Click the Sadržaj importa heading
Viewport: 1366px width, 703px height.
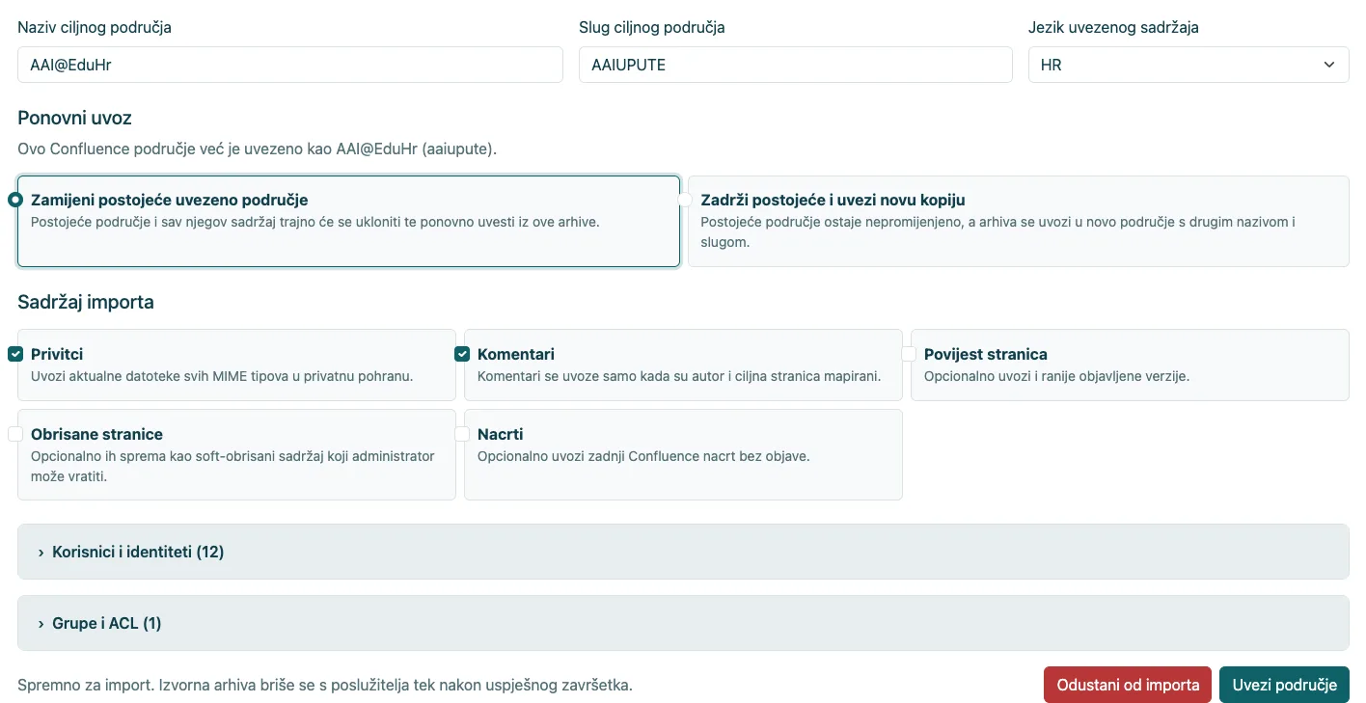coord(86,302)
